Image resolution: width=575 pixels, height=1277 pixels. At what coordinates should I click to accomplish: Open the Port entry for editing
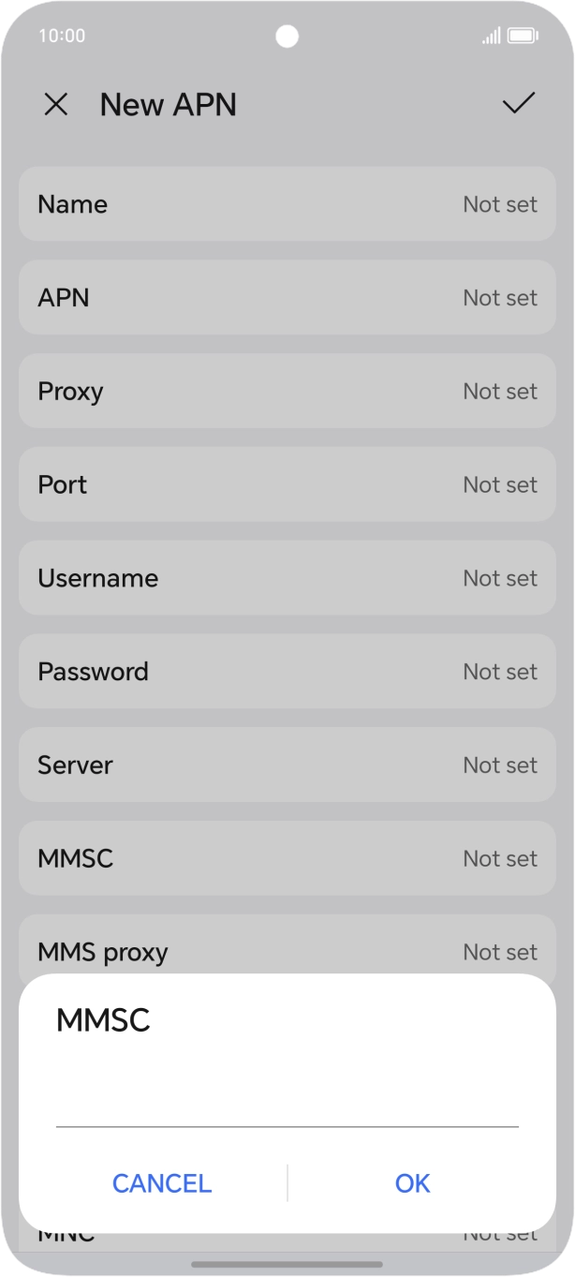point(287,484)
